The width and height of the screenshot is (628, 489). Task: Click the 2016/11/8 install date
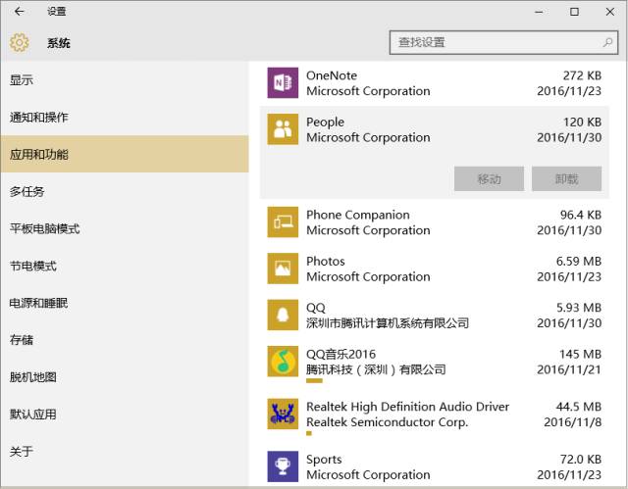573,422
